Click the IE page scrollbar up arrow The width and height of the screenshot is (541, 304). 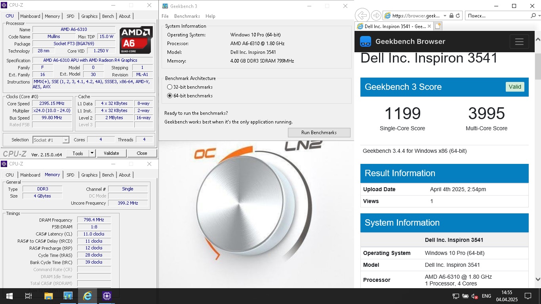tap(538, 40)
